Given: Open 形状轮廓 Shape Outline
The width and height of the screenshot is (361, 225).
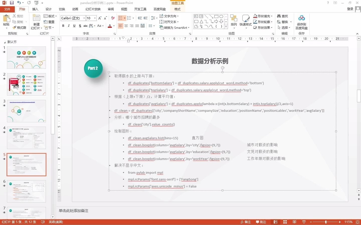Looking at the screenshot, I should pyautogui.click(x=263, y=22).
